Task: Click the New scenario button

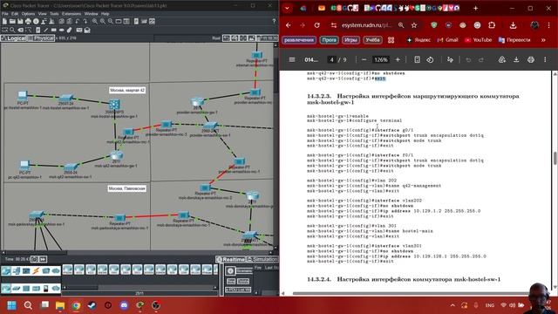Action: (x=231, y=281)
